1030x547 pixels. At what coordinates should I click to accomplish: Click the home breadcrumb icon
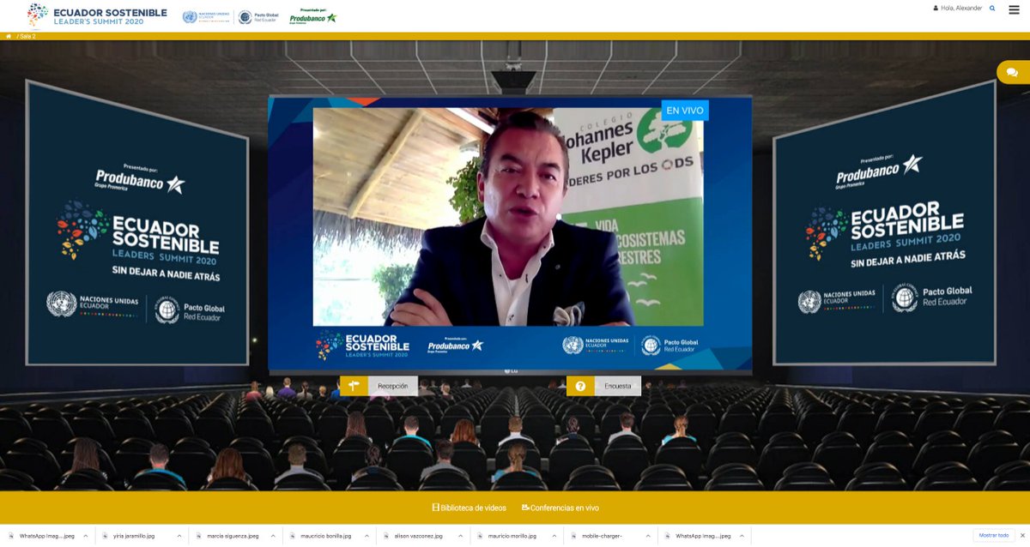[8, 37]
